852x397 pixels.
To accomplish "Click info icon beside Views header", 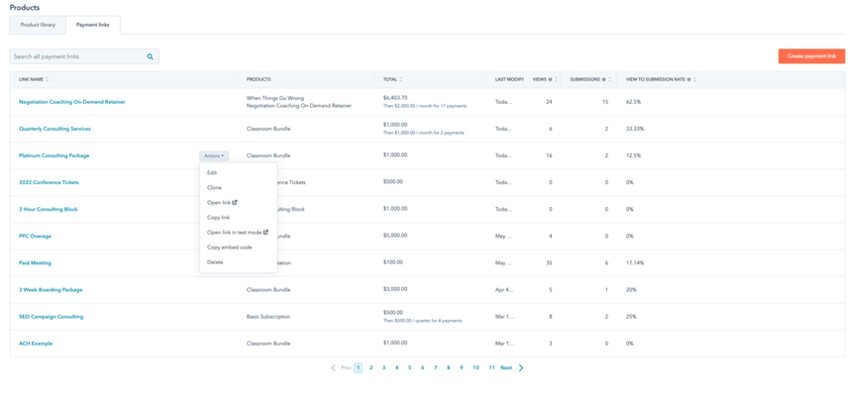I will pyautogui.click(x=550, y=80).
